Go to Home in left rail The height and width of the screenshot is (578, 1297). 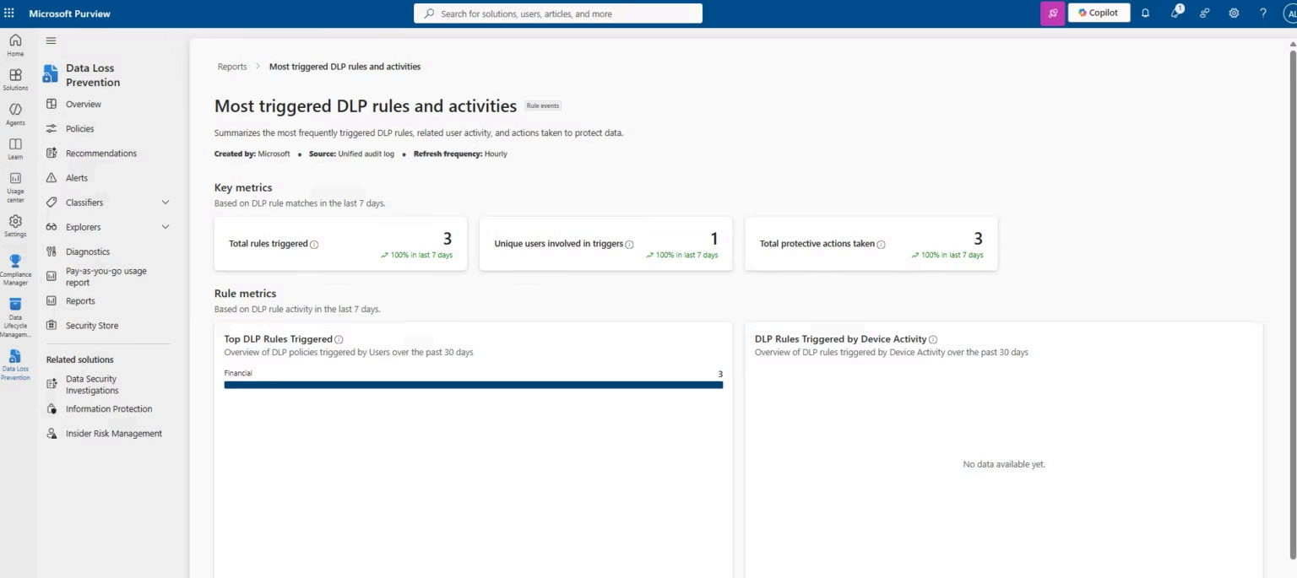pos(15,45)
